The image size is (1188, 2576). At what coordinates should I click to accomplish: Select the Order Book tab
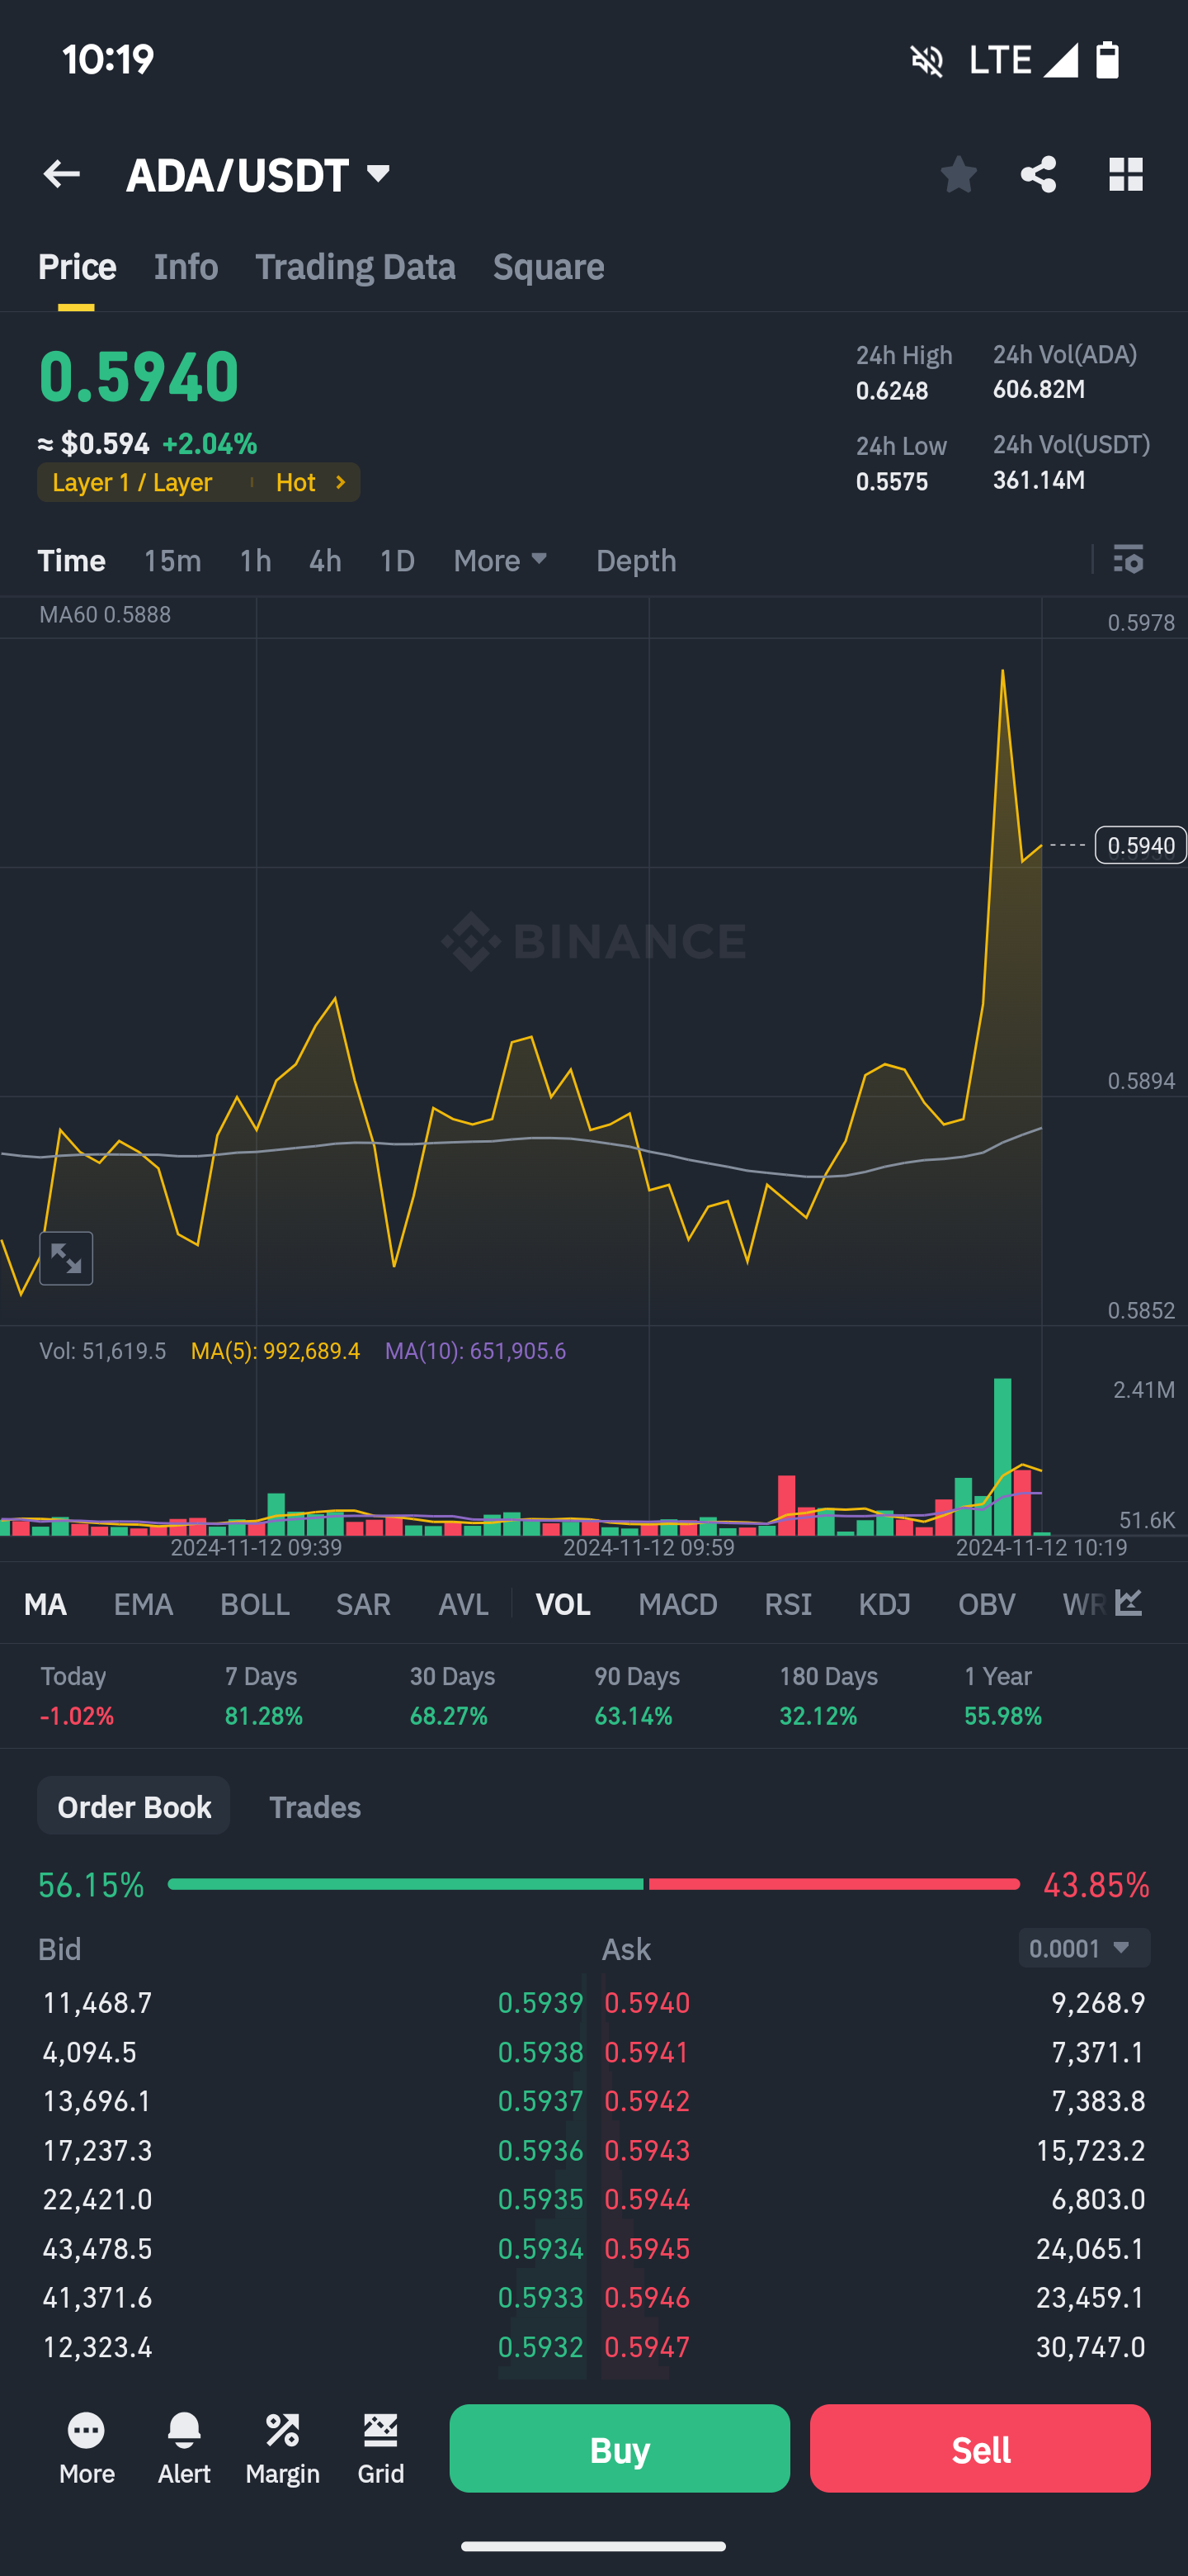click(x=134, y=1806)
